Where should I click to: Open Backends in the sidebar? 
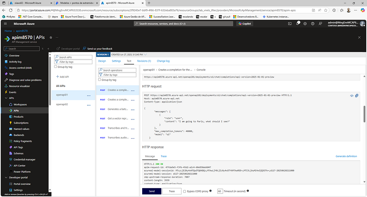point(19,135)
